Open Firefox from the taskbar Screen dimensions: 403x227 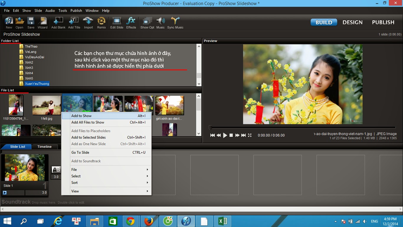tap(148, 221)
